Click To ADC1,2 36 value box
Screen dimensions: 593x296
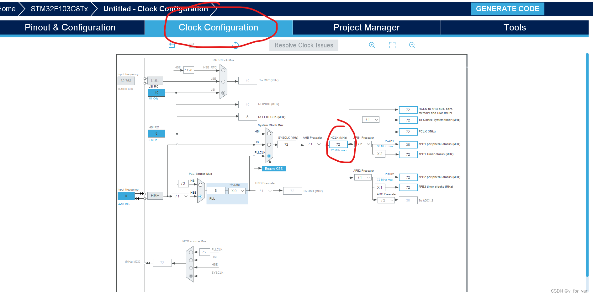coord(408,200)
